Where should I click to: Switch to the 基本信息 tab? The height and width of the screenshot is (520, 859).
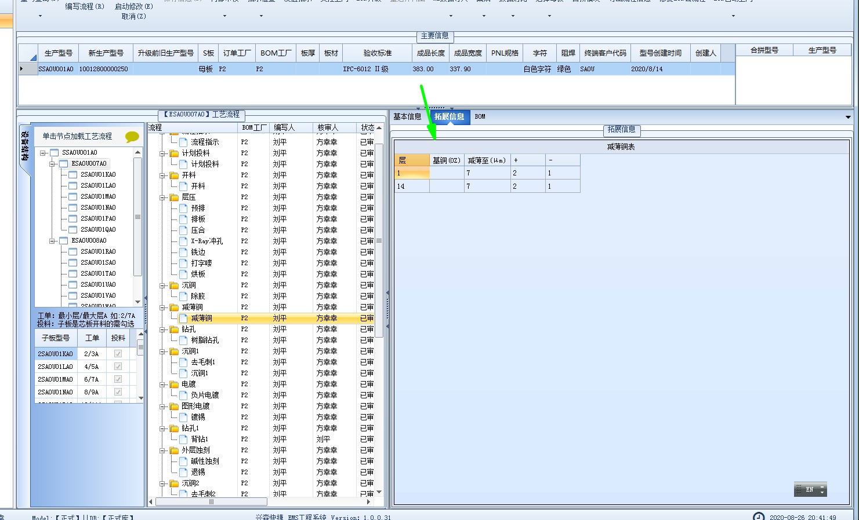click(x=407, y=117)
